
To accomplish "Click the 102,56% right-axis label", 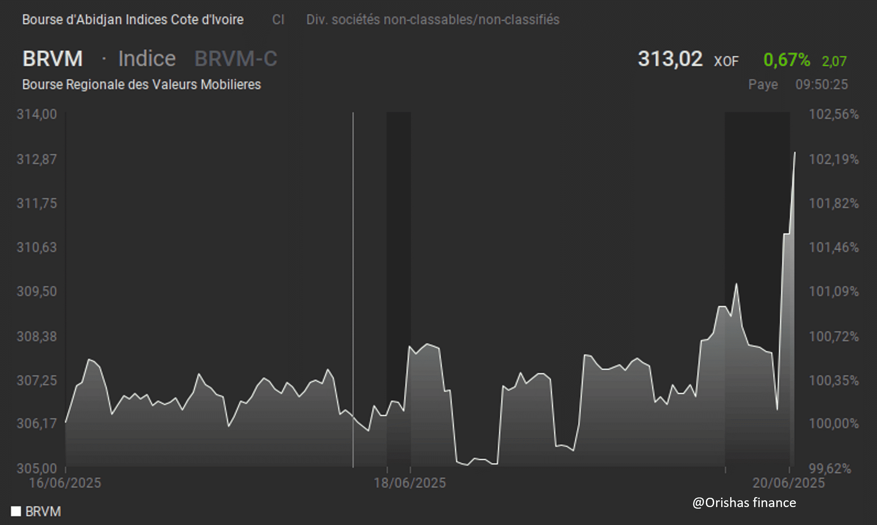I will coord(834,114).
